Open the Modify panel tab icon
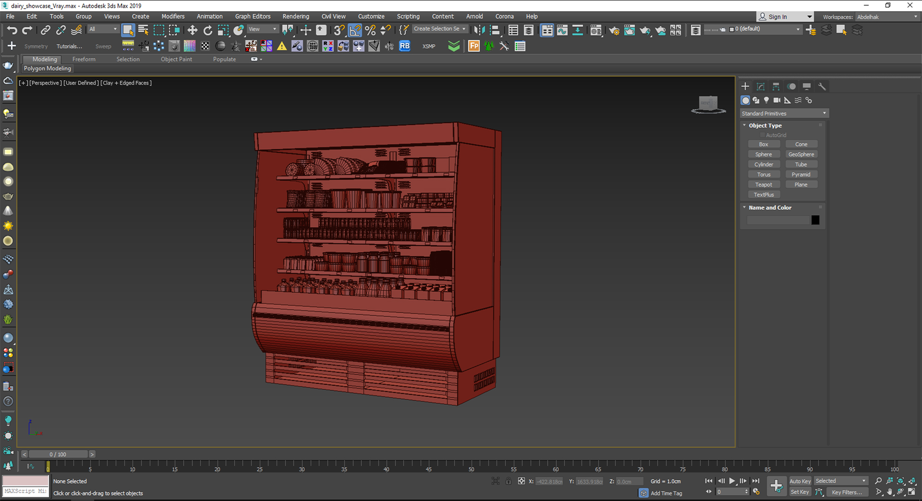Image resolution: width=922 pixels, height=501 pixels. point(761,87)
